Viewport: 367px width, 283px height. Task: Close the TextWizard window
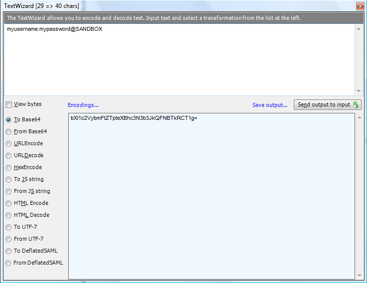359,6
